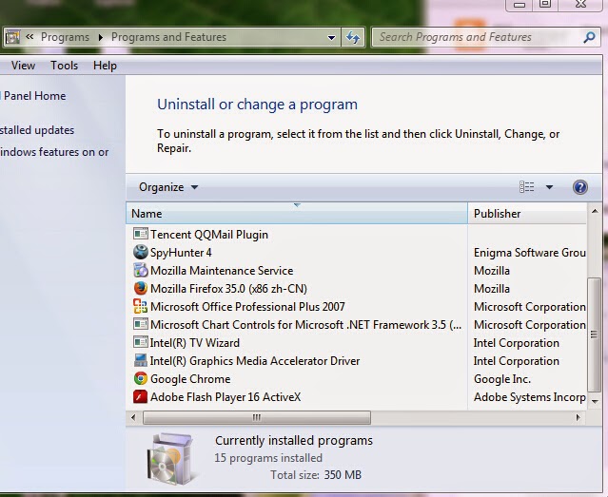Click Google Inc. publisher cell
The image size is (608, 497).
(502, 379)
